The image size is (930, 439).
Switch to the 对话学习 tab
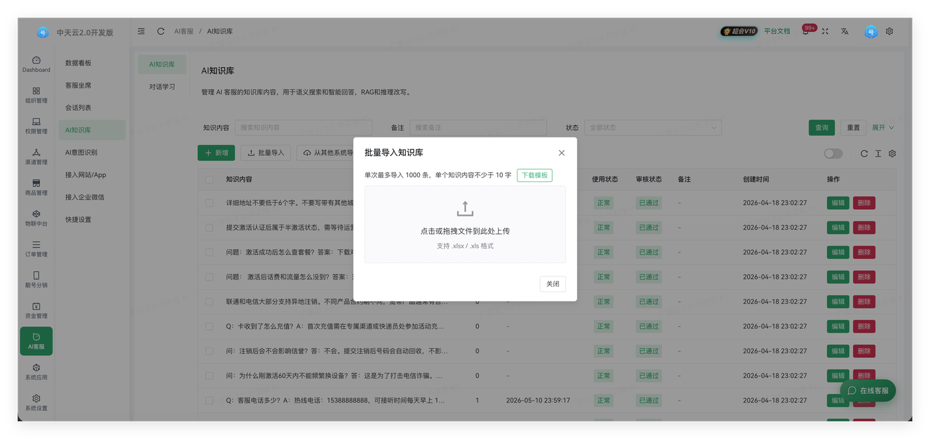(x=162, y=86)
